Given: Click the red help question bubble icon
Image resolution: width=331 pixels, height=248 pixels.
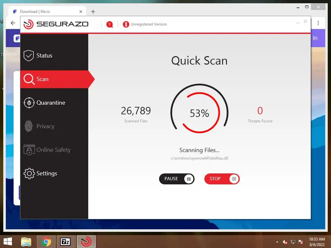Looking at the screenshot, I should [x=110, y=25].
